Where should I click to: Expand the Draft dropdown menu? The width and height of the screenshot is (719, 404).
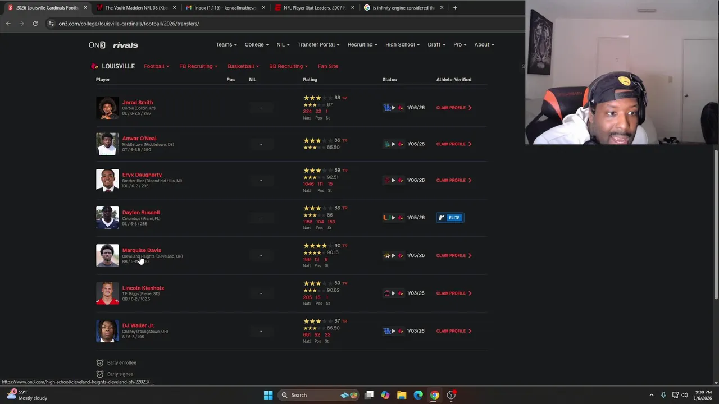pyautogui.click(x=436, y=45)
